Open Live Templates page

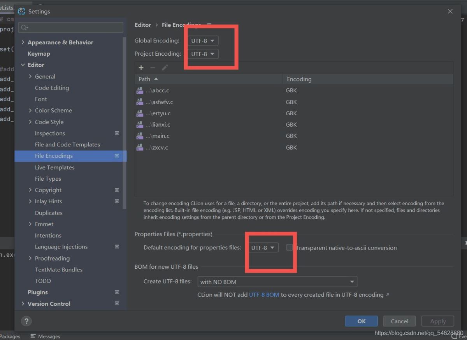point(54,167)
